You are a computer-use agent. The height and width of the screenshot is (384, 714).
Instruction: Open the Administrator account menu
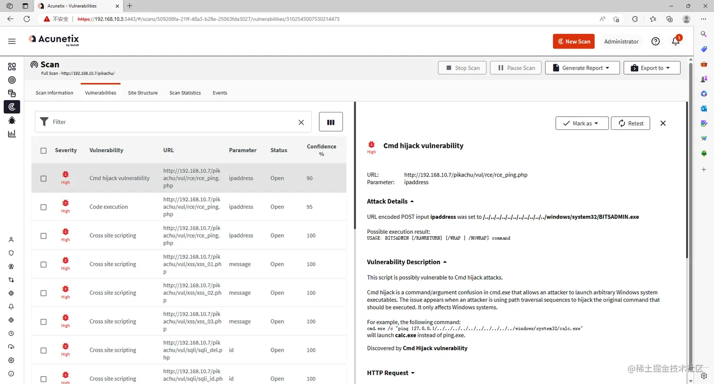tap(621, 42)
